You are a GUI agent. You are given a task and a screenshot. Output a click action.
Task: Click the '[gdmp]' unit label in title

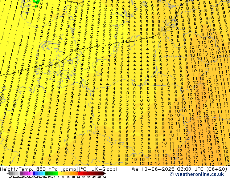tap(70, 169)
